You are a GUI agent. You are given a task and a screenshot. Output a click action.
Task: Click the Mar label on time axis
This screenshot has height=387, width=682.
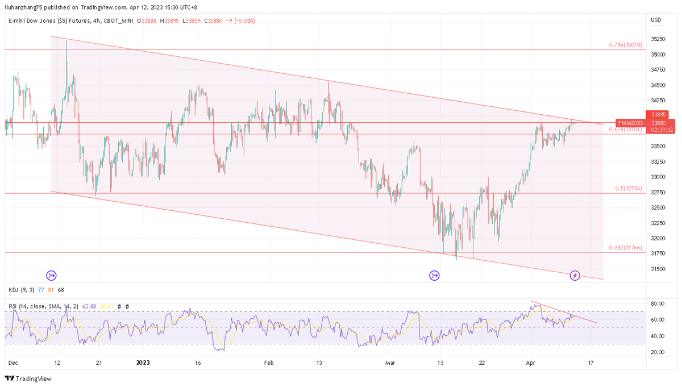(x=389, y=361)
